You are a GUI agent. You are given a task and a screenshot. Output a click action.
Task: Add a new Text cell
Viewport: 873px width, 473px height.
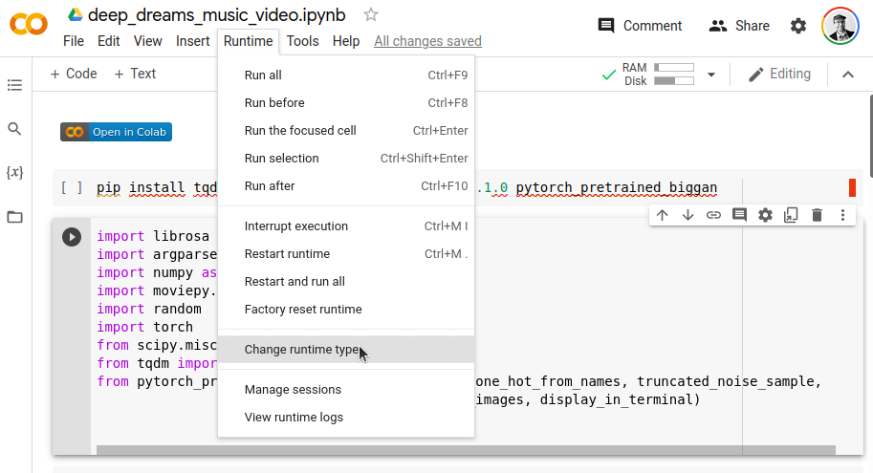click(x=135, y=74)
